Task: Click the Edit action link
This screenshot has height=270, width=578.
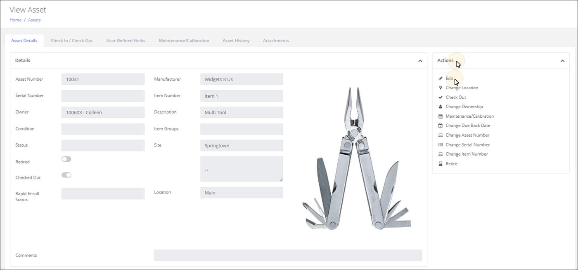Action: point(449,78)
